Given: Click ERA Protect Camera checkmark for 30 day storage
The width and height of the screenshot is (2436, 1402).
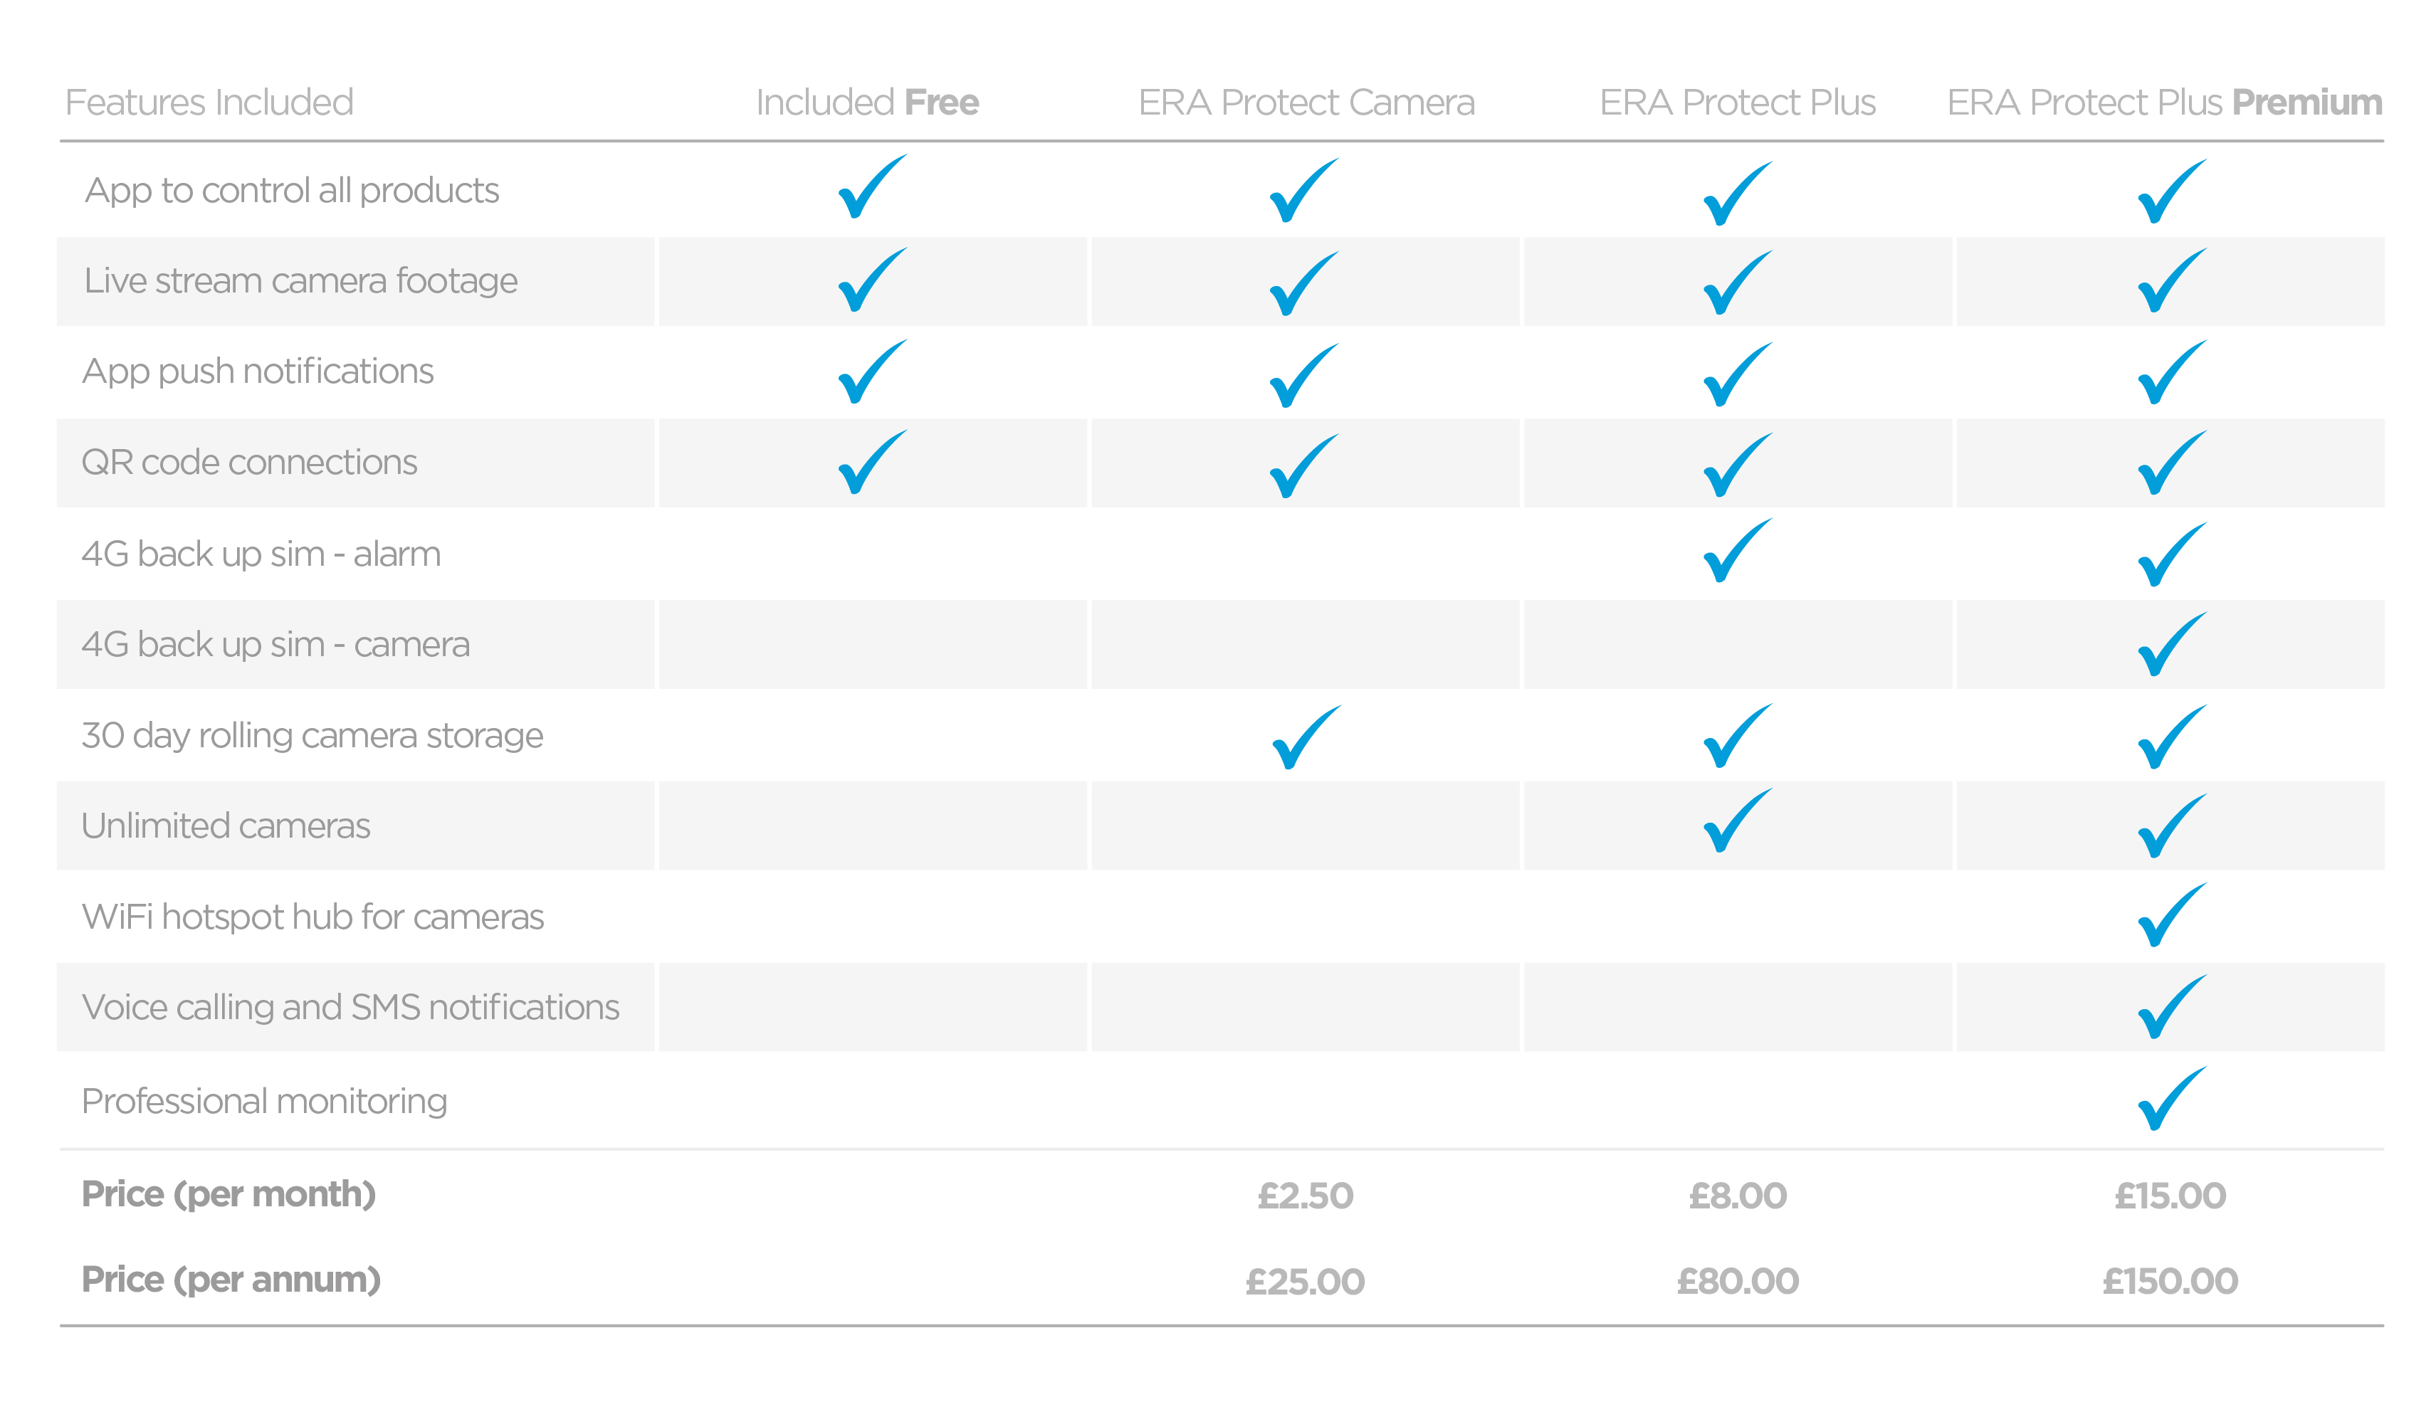Looking at the screenshot, I should point(1305,737).
